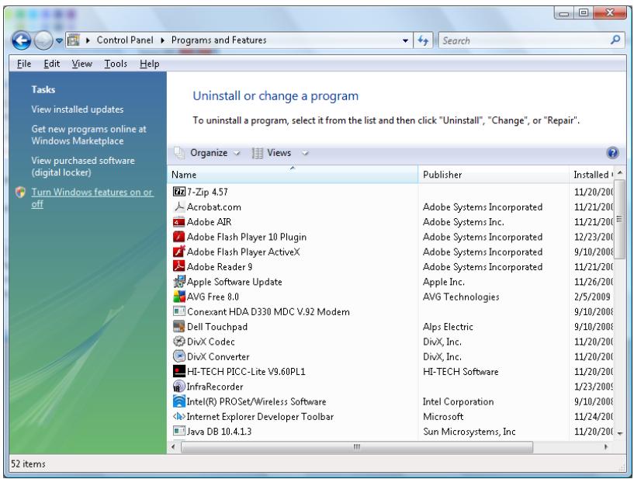Click the Microsoft publisher cell

click(443, 416)
